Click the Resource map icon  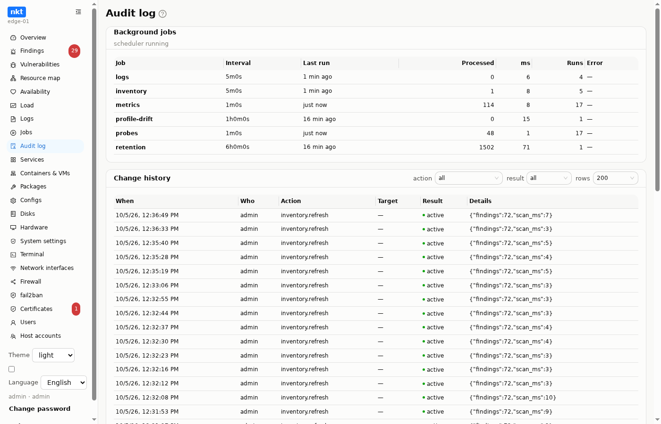pos(13,78)
